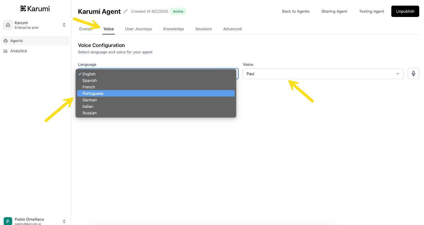Screen dimensions: 424x225
Task: Expand the Pablo Omeñaca account menu
Action: pyautogui.click(x=64, y=221)
